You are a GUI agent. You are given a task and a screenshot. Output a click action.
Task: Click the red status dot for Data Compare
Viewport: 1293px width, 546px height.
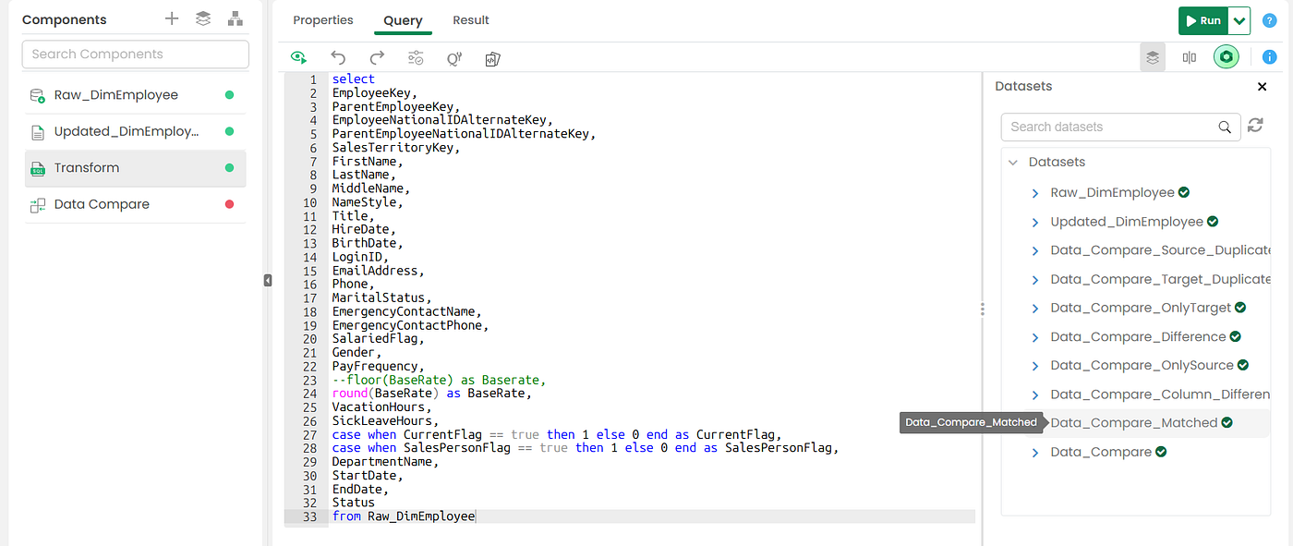tap(230, 204)
